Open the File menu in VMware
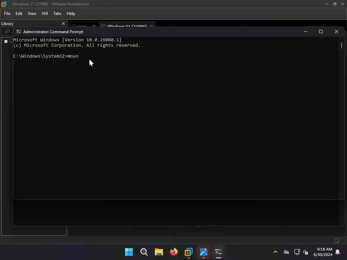The width and height of the screenshot is (347, 260). point(7,14)
